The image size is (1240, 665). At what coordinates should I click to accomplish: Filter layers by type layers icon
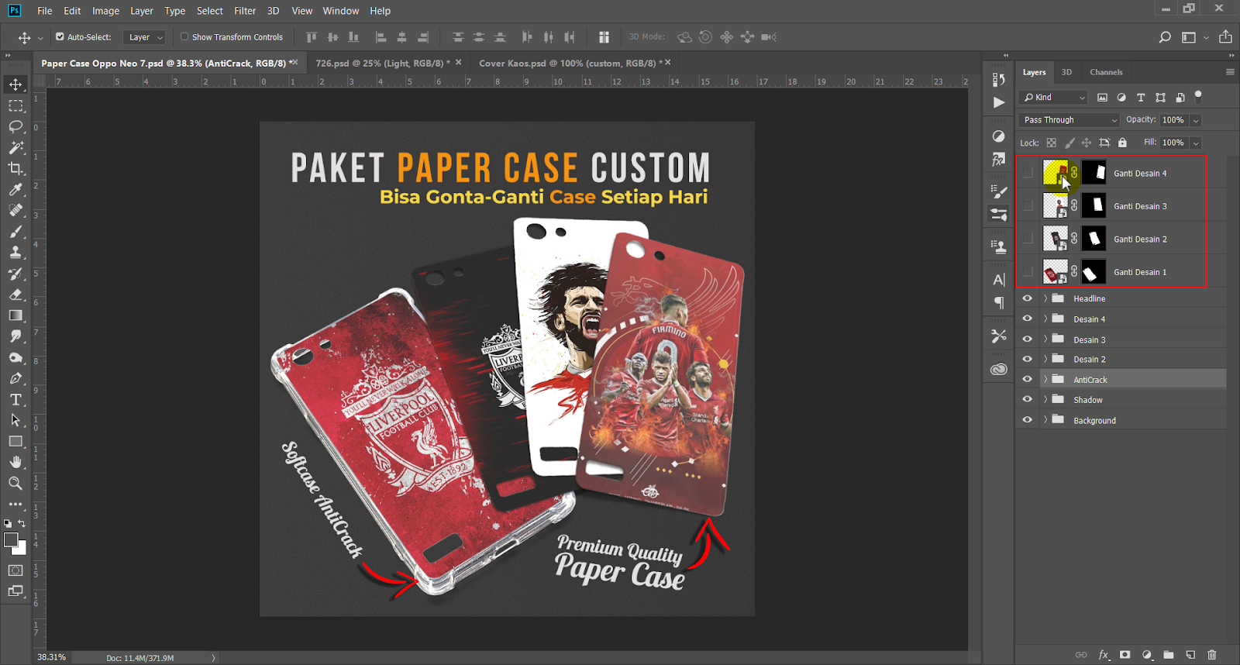coord(1141,98)
